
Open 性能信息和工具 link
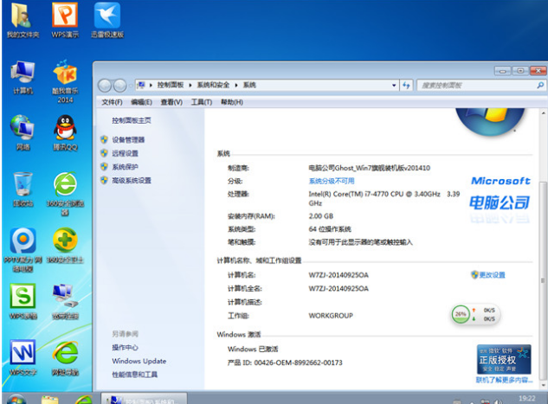(x=134, y=375)
